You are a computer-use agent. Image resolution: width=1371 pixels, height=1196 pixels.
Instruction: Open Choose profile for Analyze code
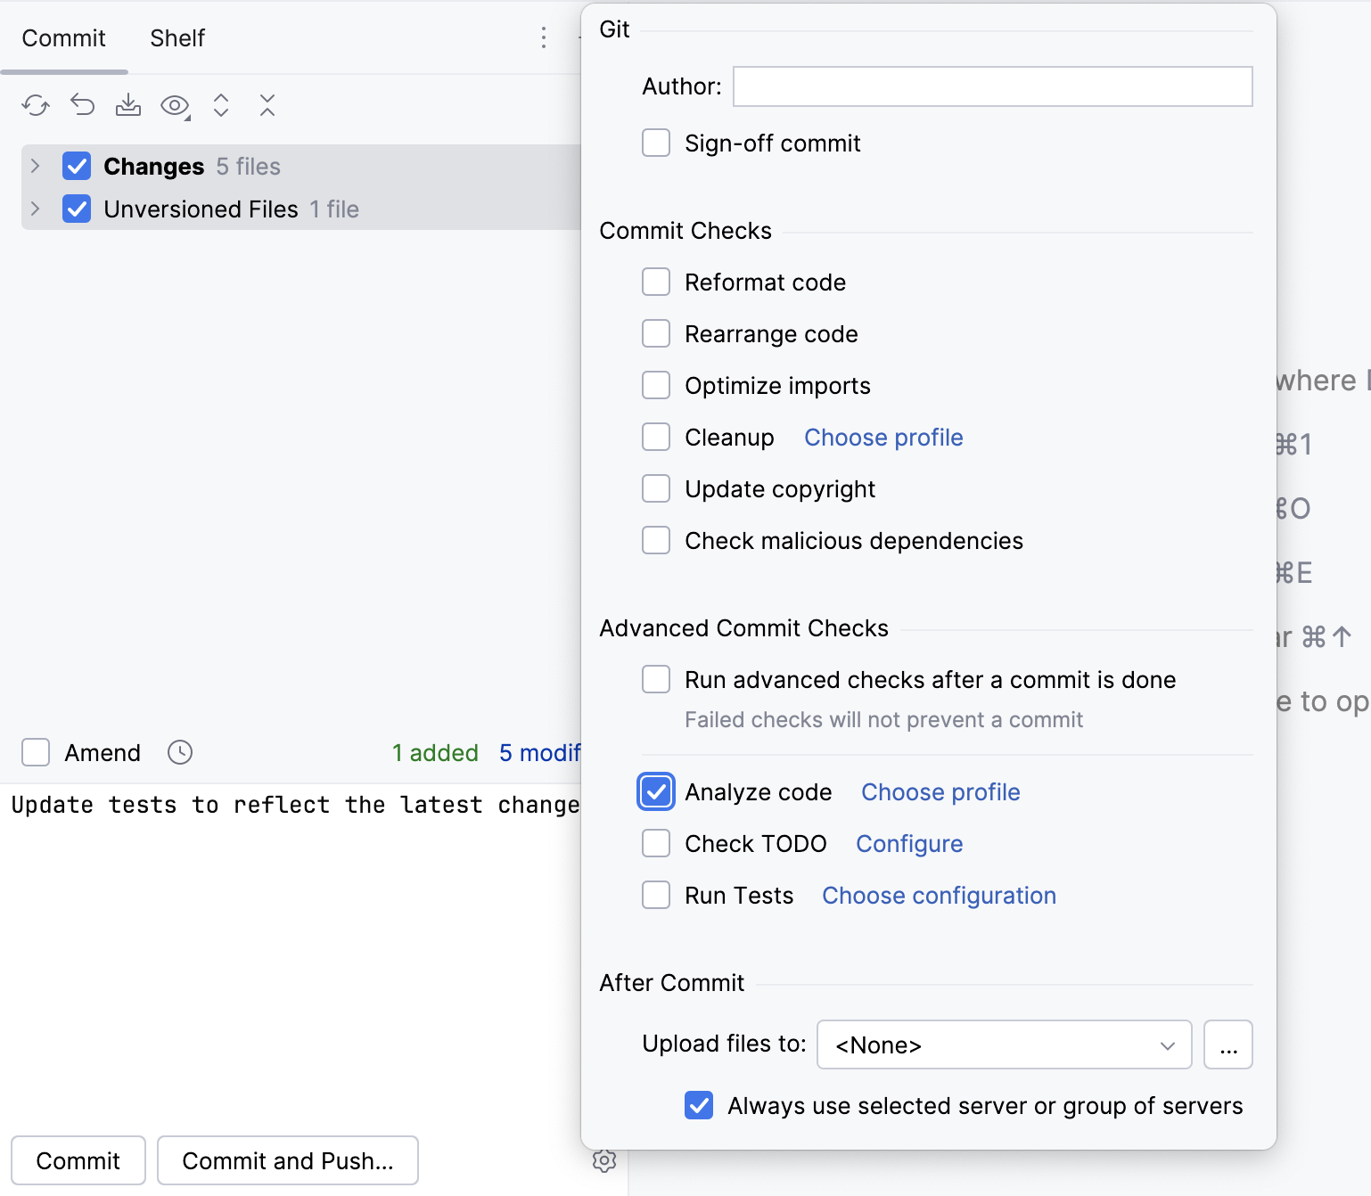click(940, 792)
